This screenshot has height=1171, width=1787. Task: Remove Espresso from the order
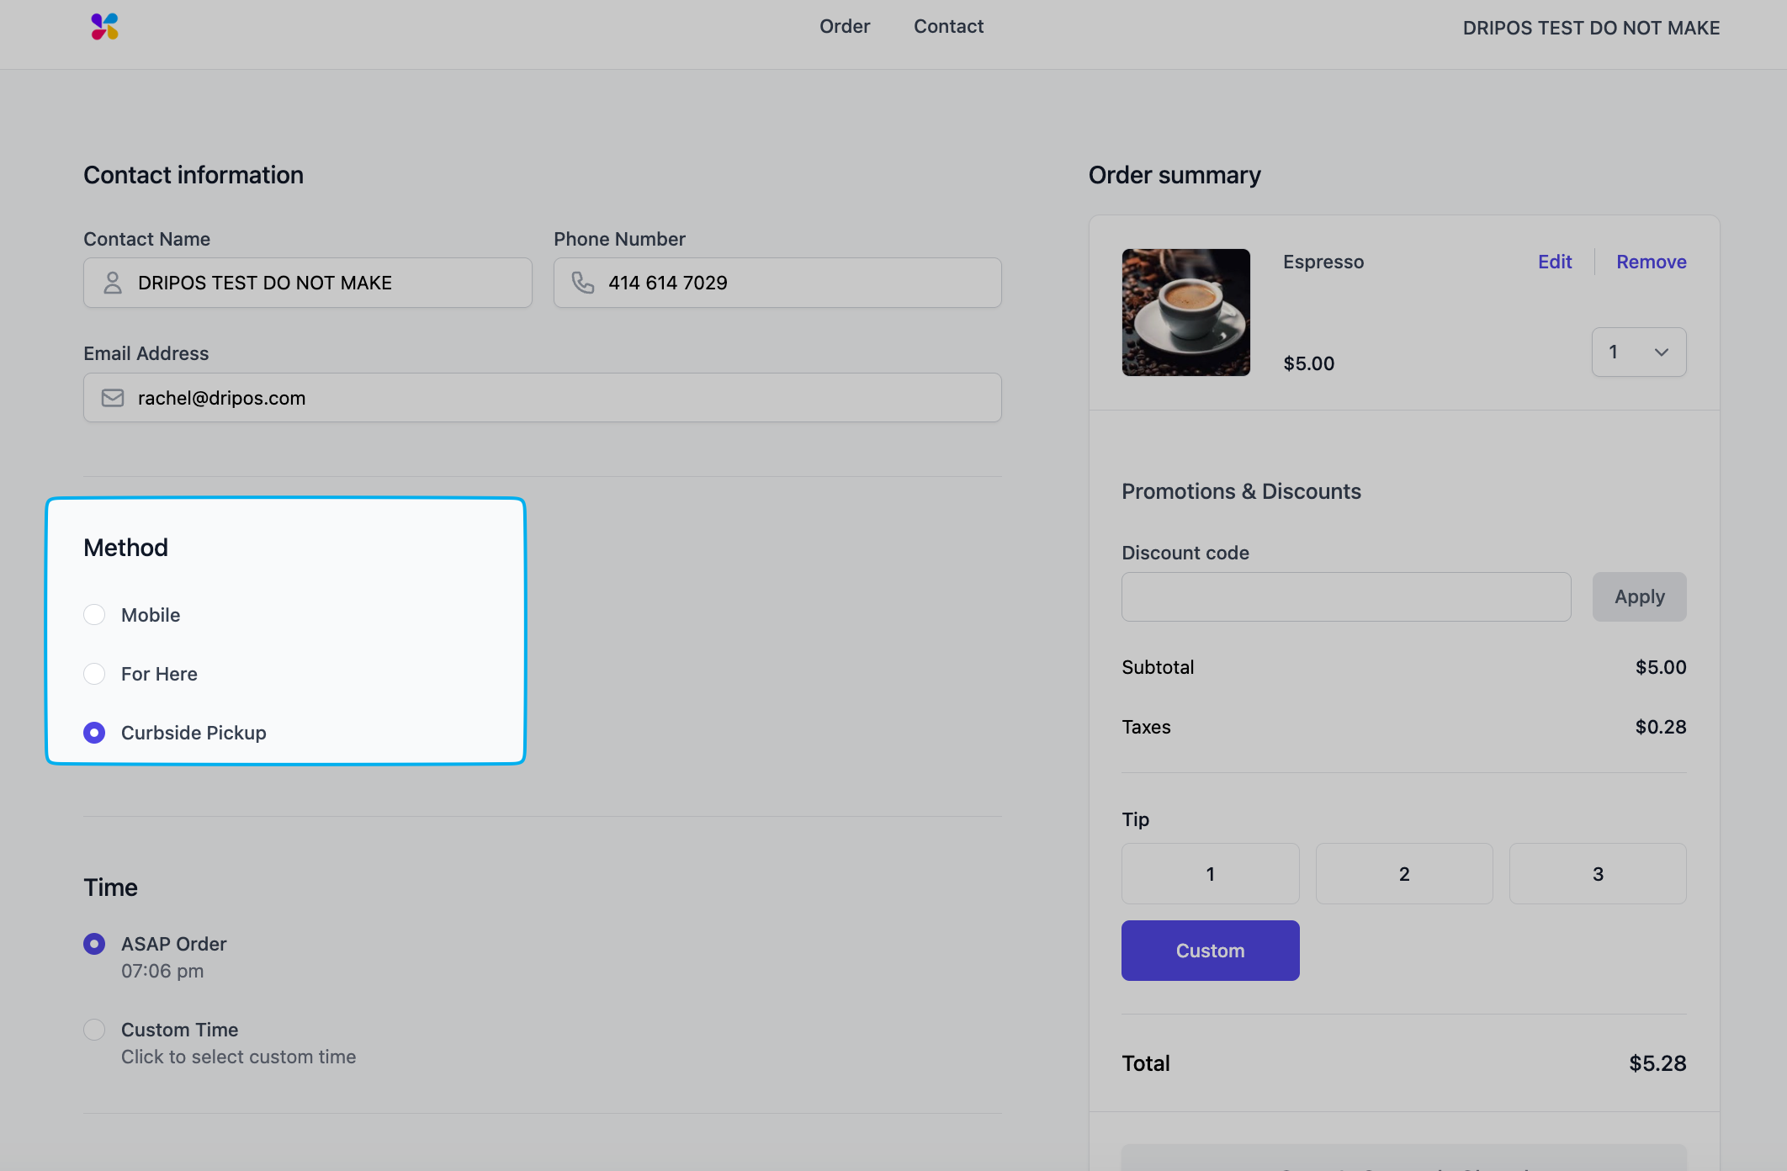click(1651, 262)
